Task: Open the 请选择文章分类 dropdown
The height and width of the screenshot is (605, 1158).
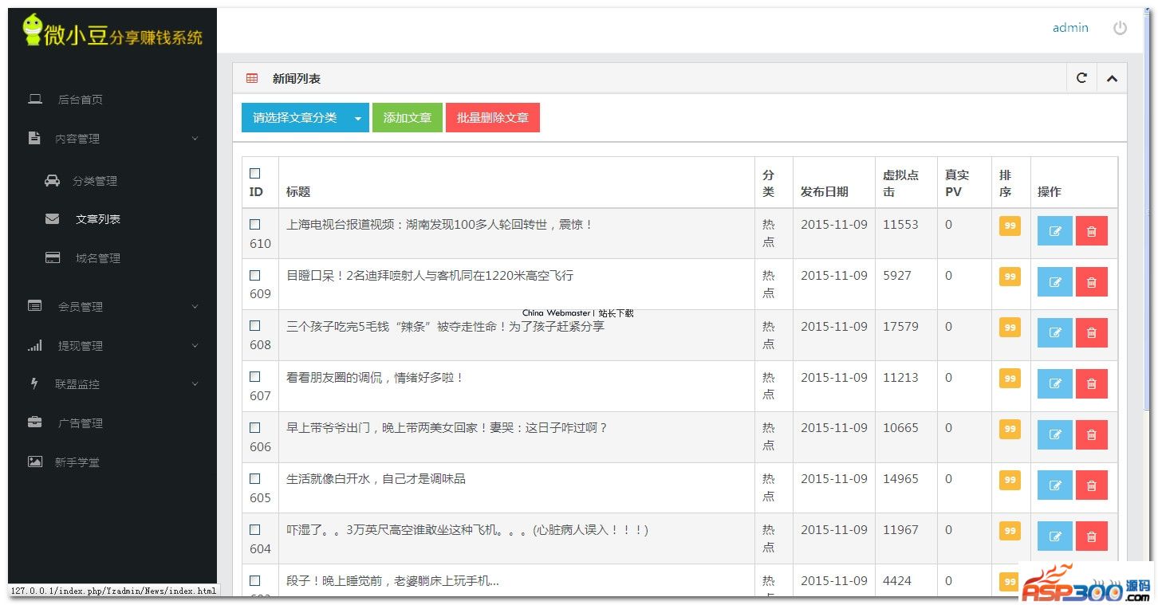Action: [x=305, y=118]
